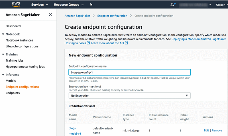Collapse the Training section arrow

click(x=3, y=55)
